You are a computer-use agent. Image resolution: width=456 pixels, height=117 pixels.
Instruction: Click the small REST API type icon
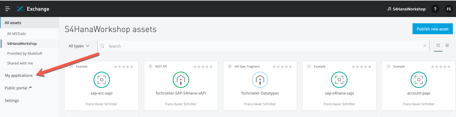tap(151, 66)
